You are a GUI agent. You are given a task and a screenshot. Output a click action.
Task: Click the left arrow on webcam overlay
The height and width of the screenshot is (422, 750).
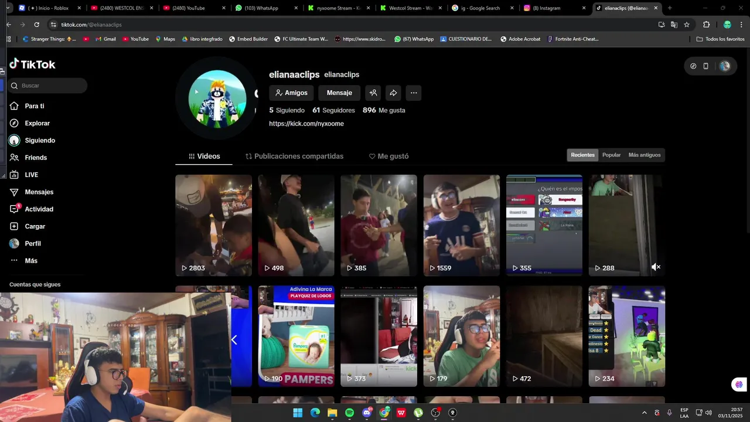[234, 340]
